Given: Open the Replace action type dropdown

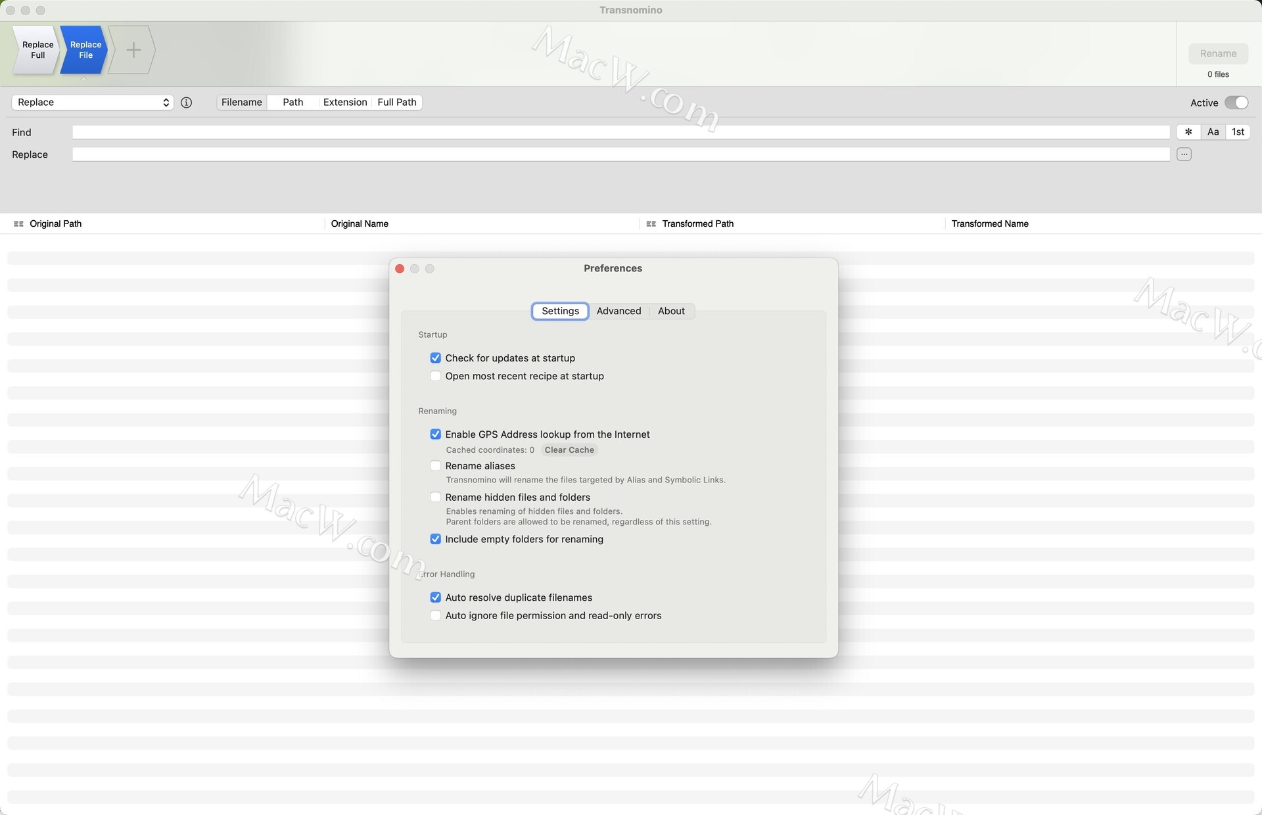Looking at the screenshot, I should (93, 103).
